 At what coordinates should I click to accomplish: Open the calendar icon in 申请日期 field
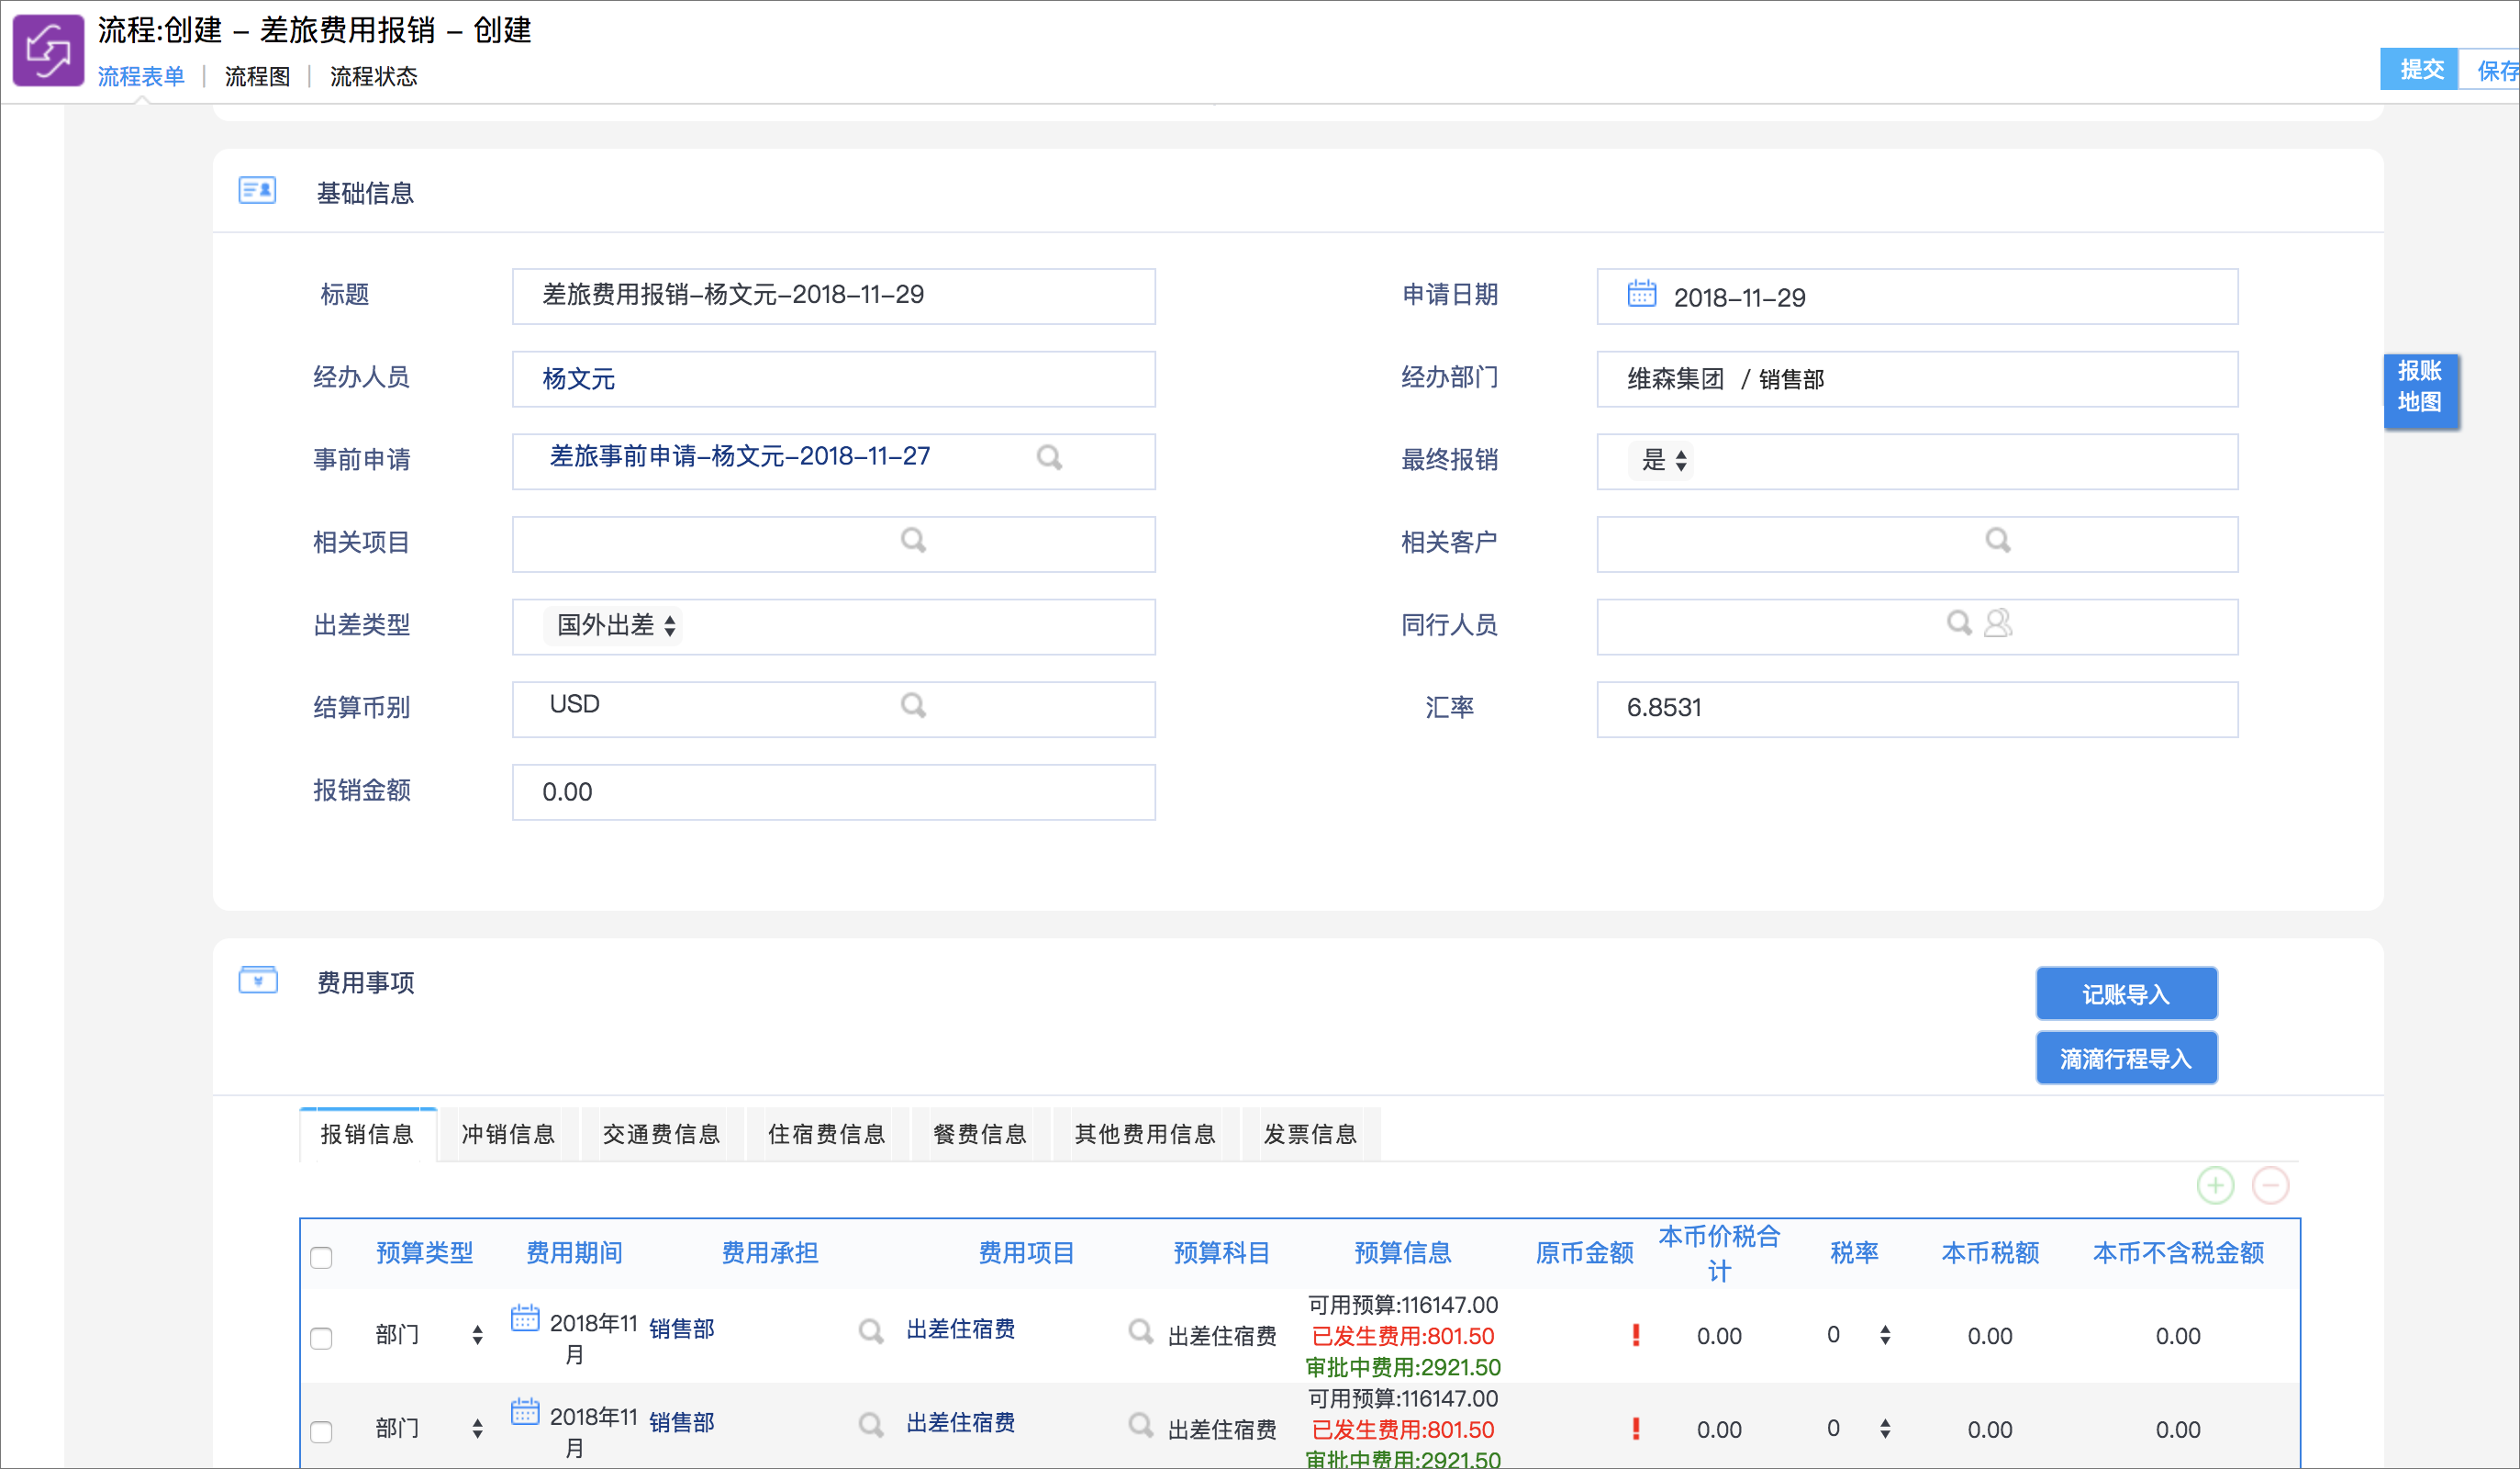pyautogui.click(x=1641, y=294)
